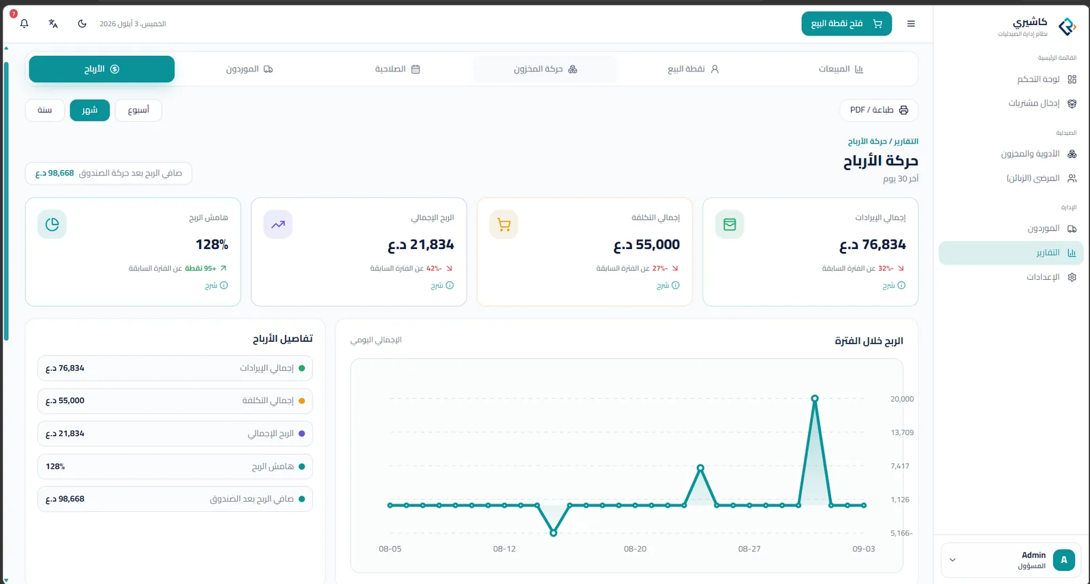
Task: Toggle dark mode moon icon
Action: 82,24
